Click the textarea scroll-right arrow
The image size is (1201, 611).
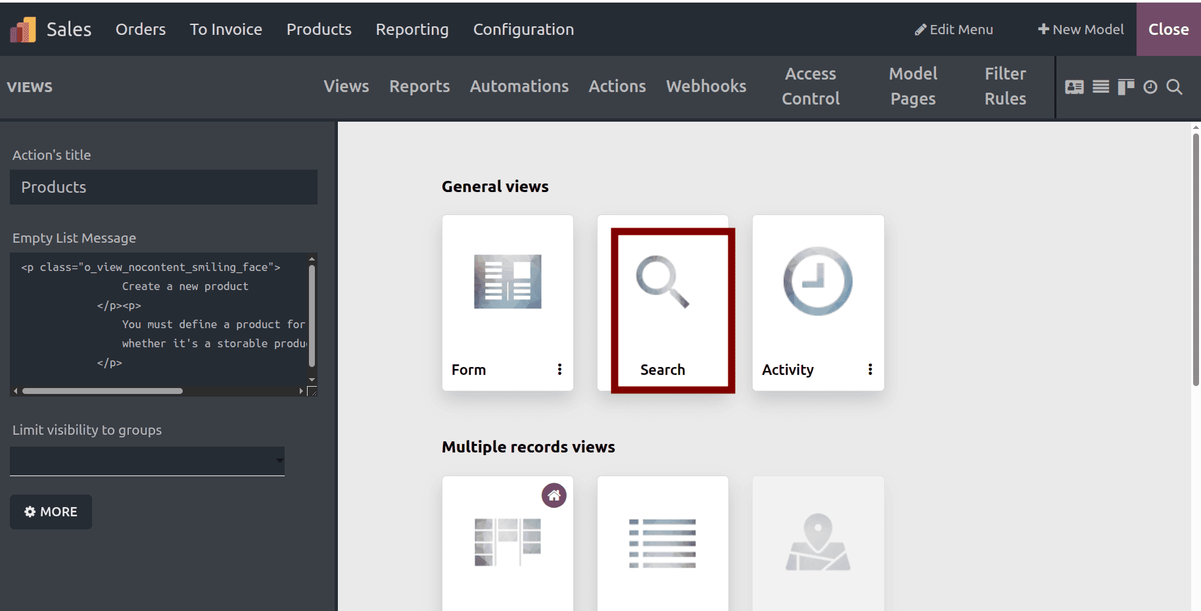click(301, 391)
